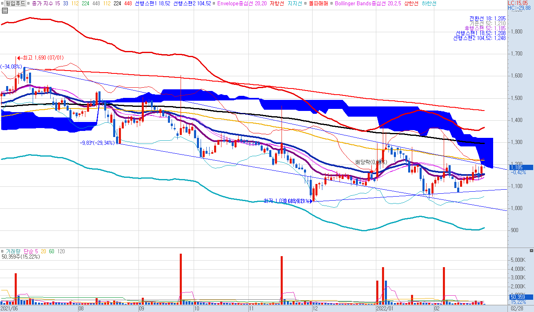Click the 2021/06 date axis label

pyautogui.click(x=9, y=309)
